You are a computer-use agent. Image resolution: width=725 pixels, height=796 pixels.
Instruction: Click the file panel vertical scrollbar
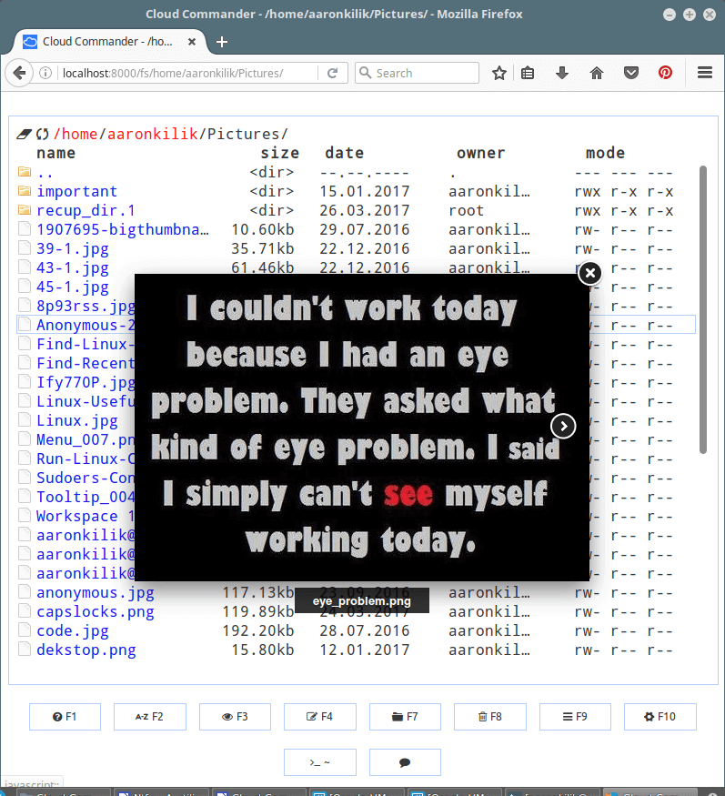tap(703, 309)
